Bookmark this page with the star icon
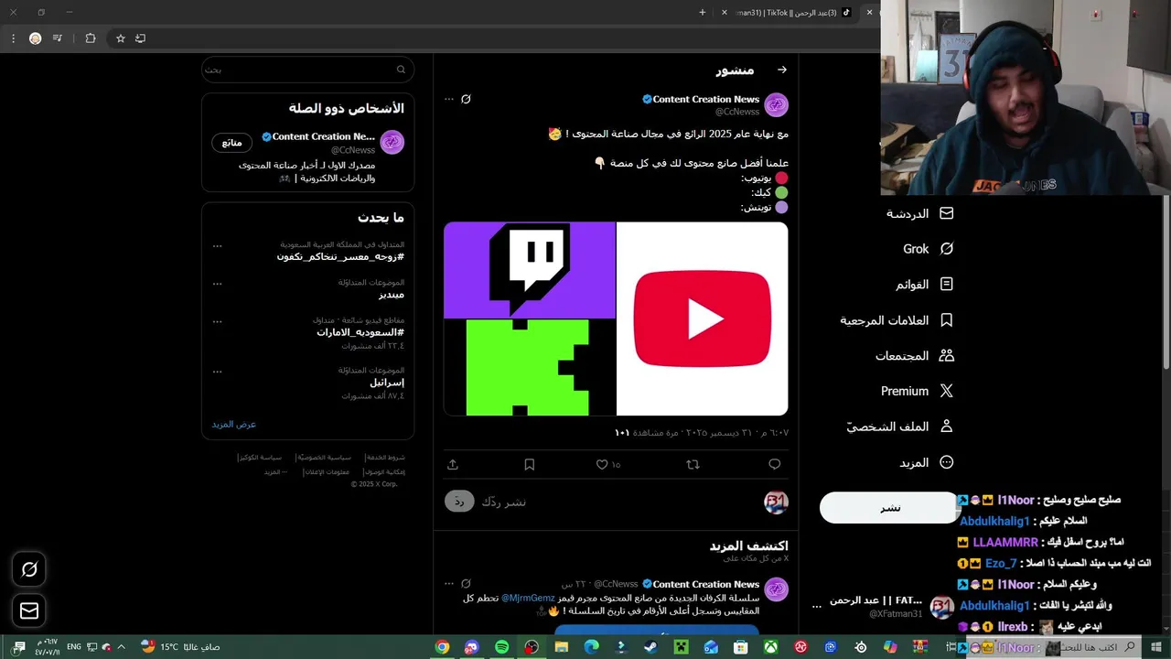The width and height of the screenshot is (1171, 659). (x=120, y=38)
